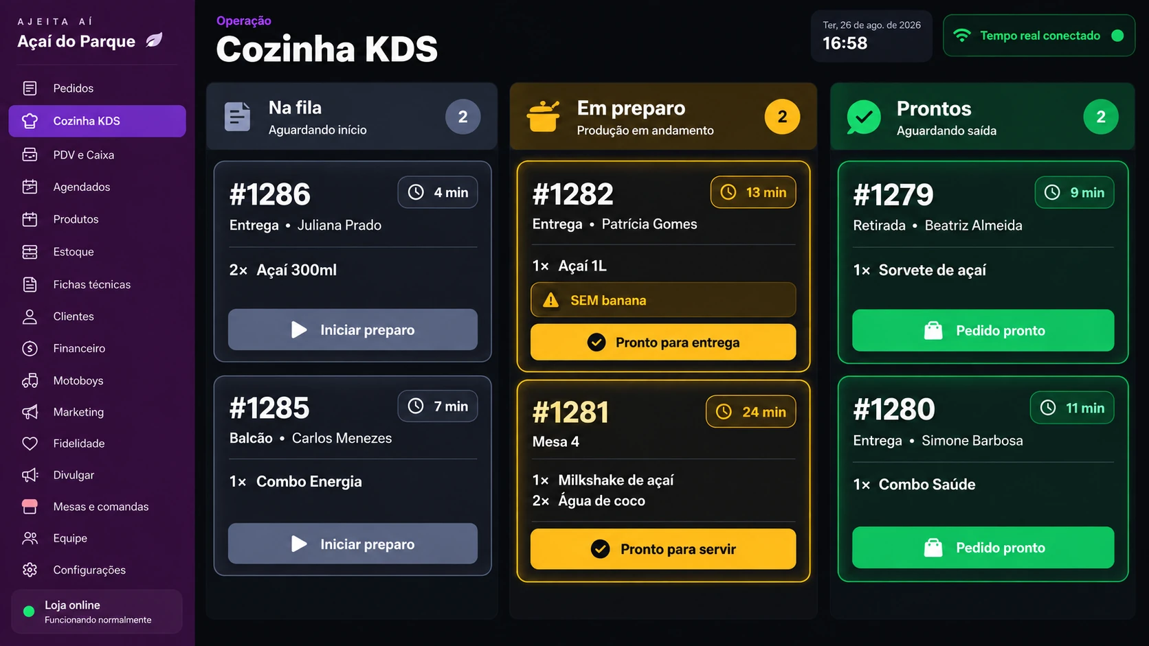Click Pronto para servir on order #1281
The image size is (1149, 646).
[x=663, y=549]
